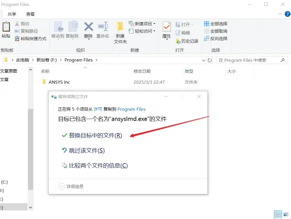291x219 pixels.
Task: Expand the 详细信息 details chevron in dialog
Action: (x=61, y=186)
